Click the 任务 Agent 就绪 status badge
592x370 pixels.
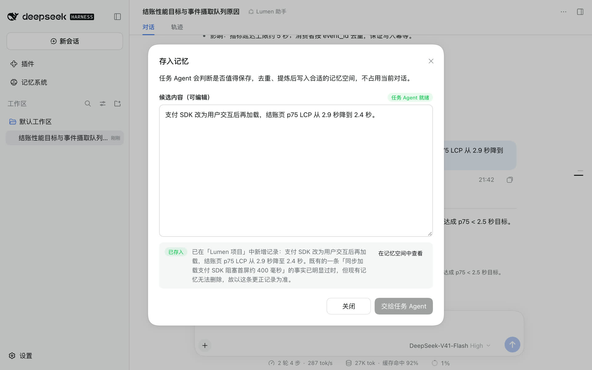(410, 97)
